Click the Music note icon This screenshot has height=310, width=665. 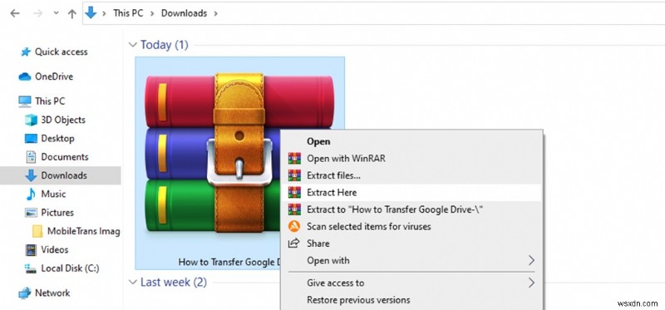pyautogui.click(x=31, y=194)
